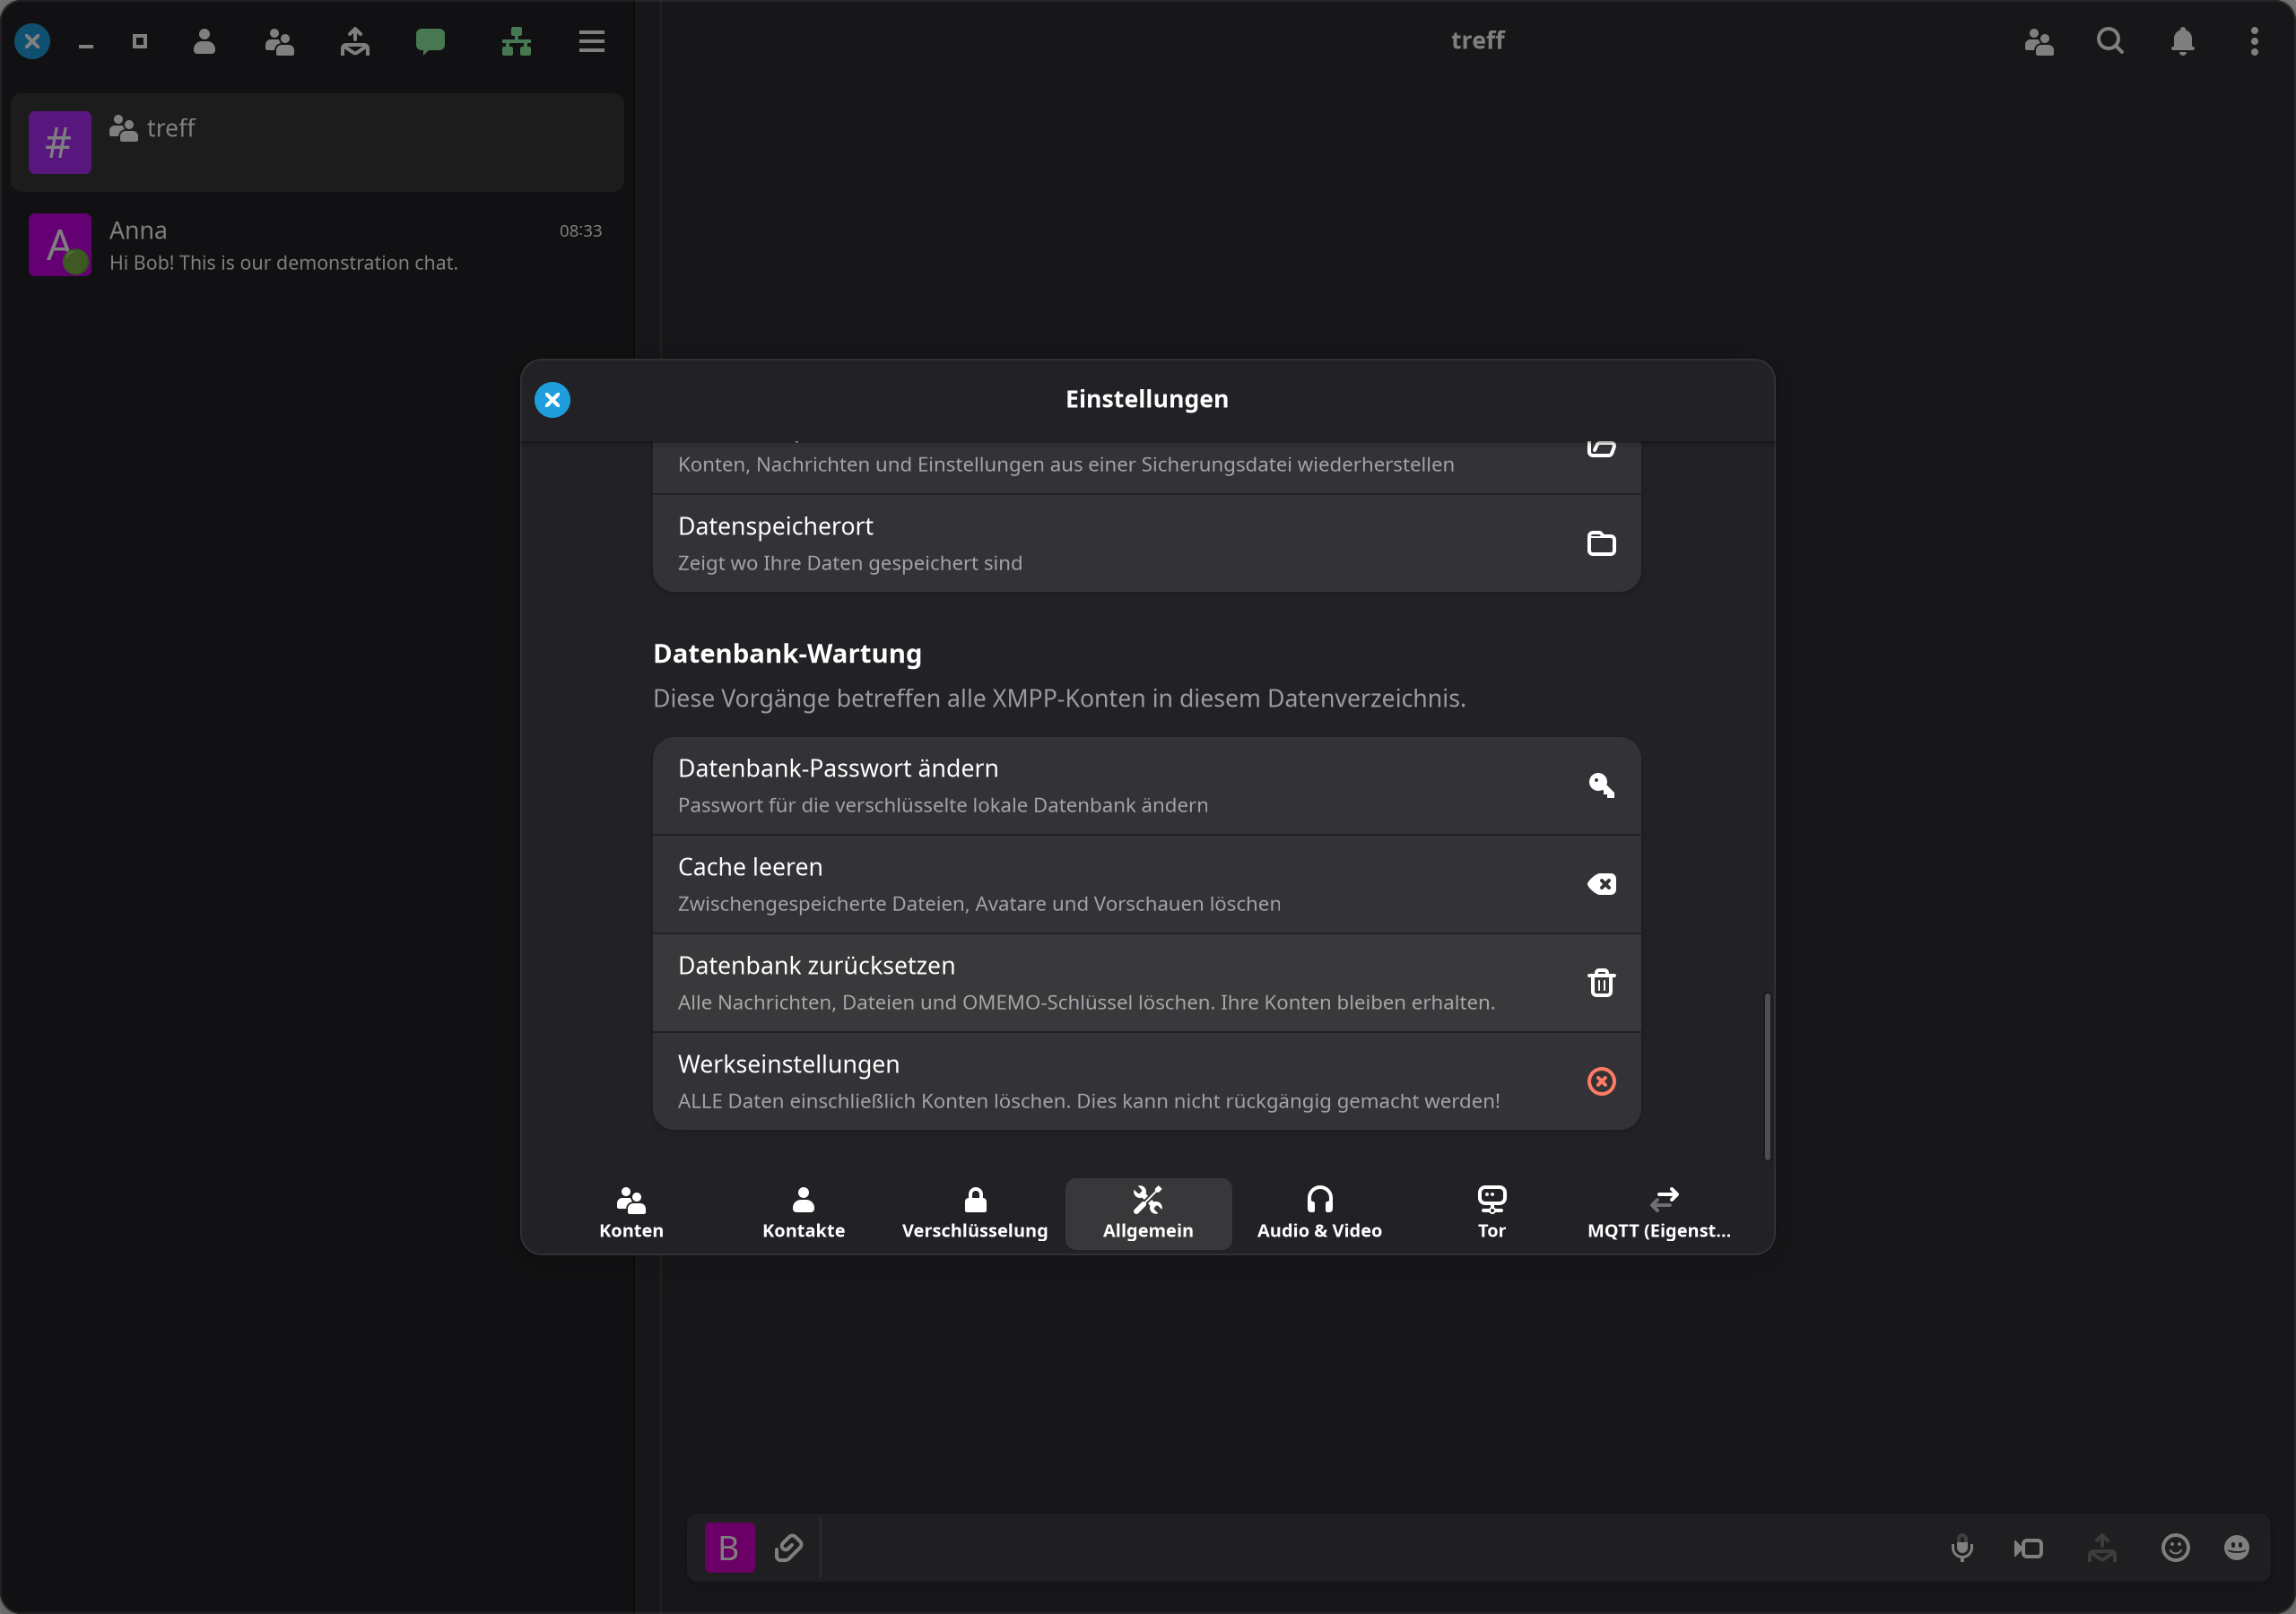Open the Anna conversation in chat list

(x=317, y=245)
